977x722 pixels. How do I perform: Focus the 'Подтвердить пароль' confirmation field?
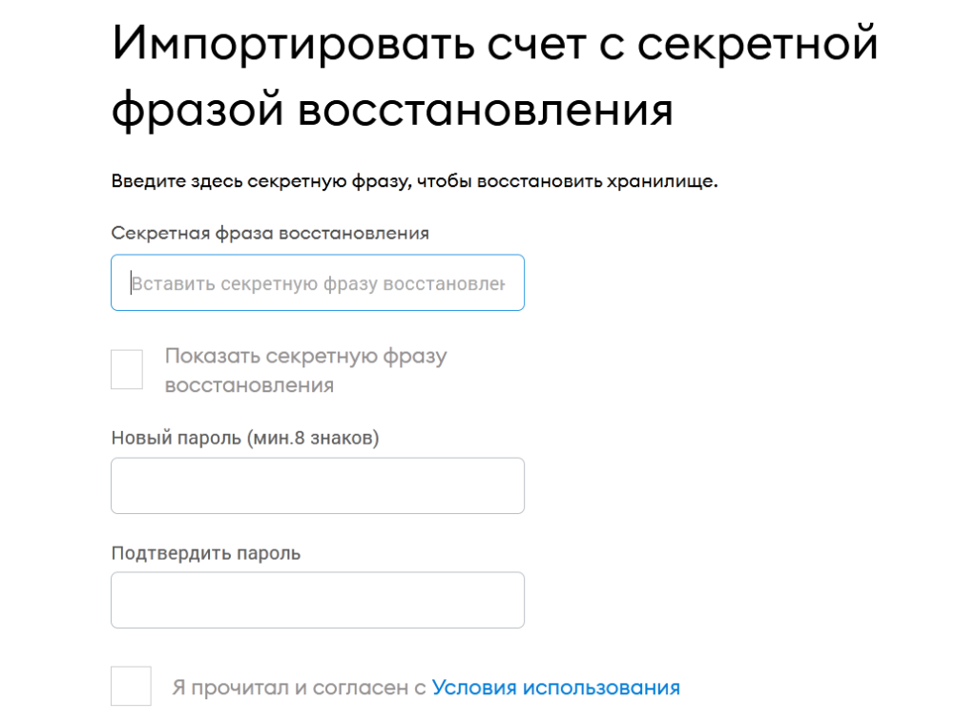(x=318, y=600)
